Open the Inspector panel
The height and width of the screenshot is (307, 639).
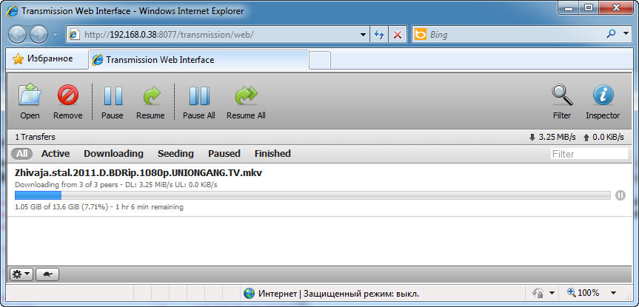[x=603, y=95]
